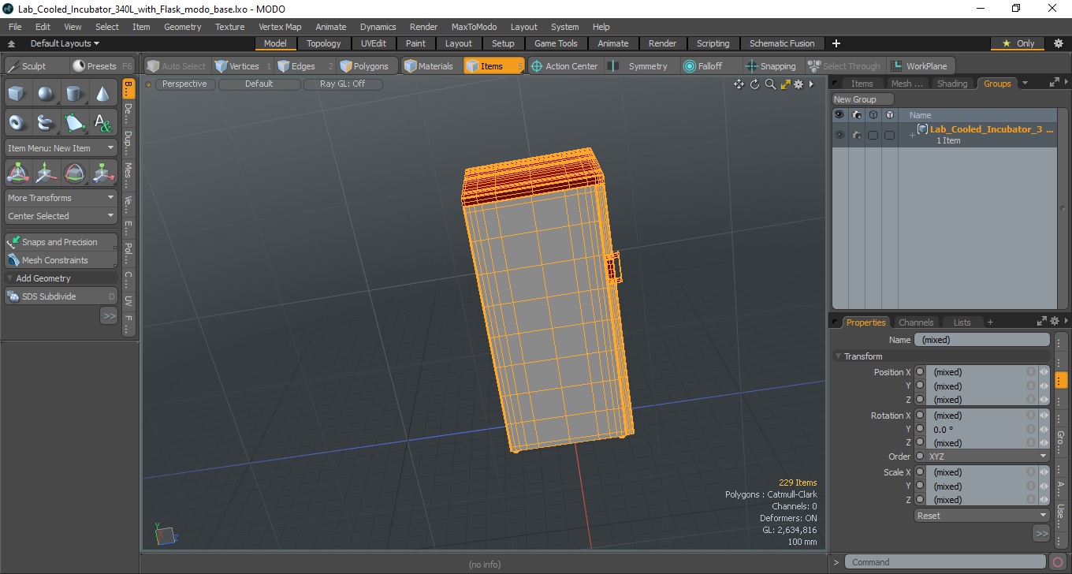Select the cylinder primitive tool
The height and width of the screenshot is (574, 1072).
[x=74, y=95]
